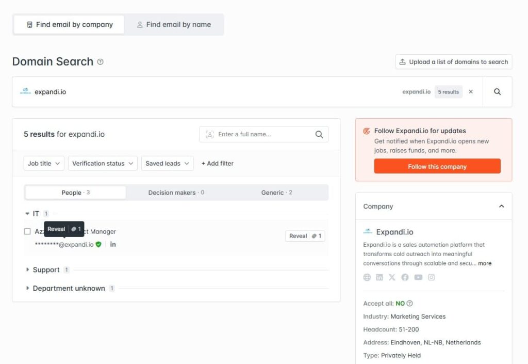Open Expandi.io's YouTube channel icon

418,277
